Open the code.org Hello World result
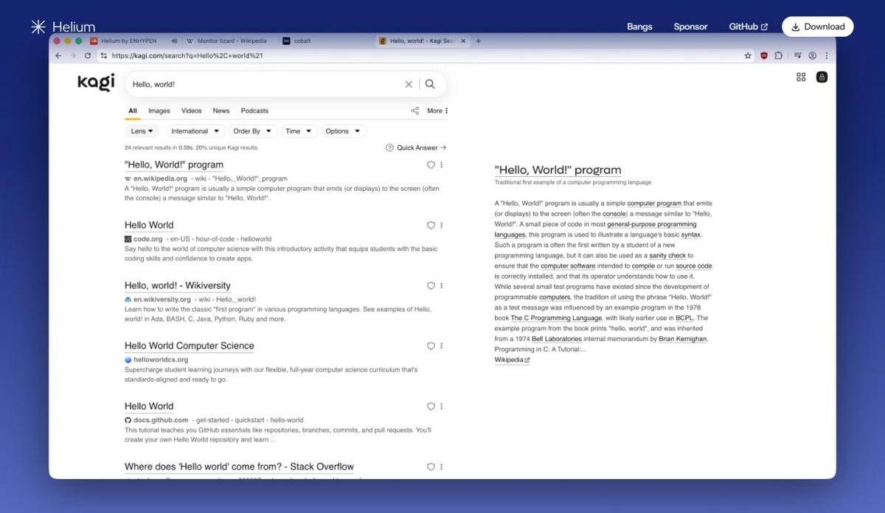The height and width of the screenshot is (513, 885). tap(149, 226)
